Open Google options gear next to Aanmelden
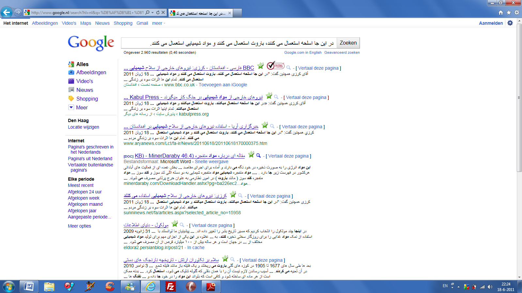 pyautogui.click(x=510, y=23)
